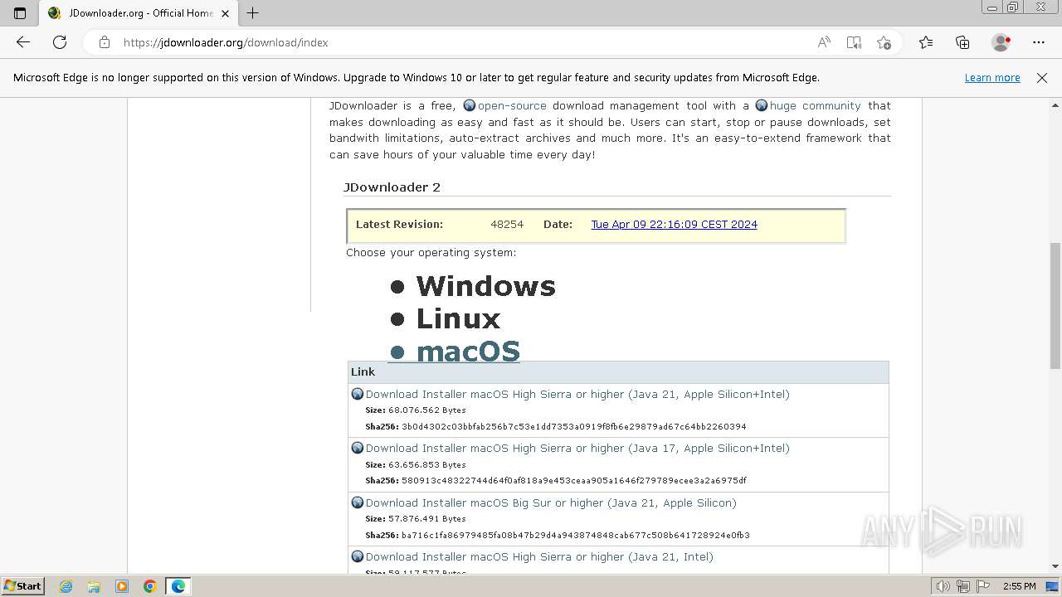Open Windows Media Player taskbar icon
The width and height of the screenshot is (1062, 597).
(122, 586)
